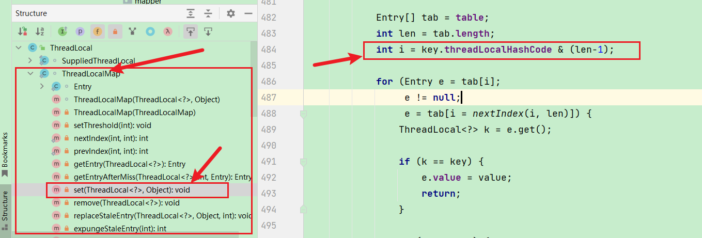Open the Structure side tool tab
This screenshot has width=702, height=238.
pos(5,210)
